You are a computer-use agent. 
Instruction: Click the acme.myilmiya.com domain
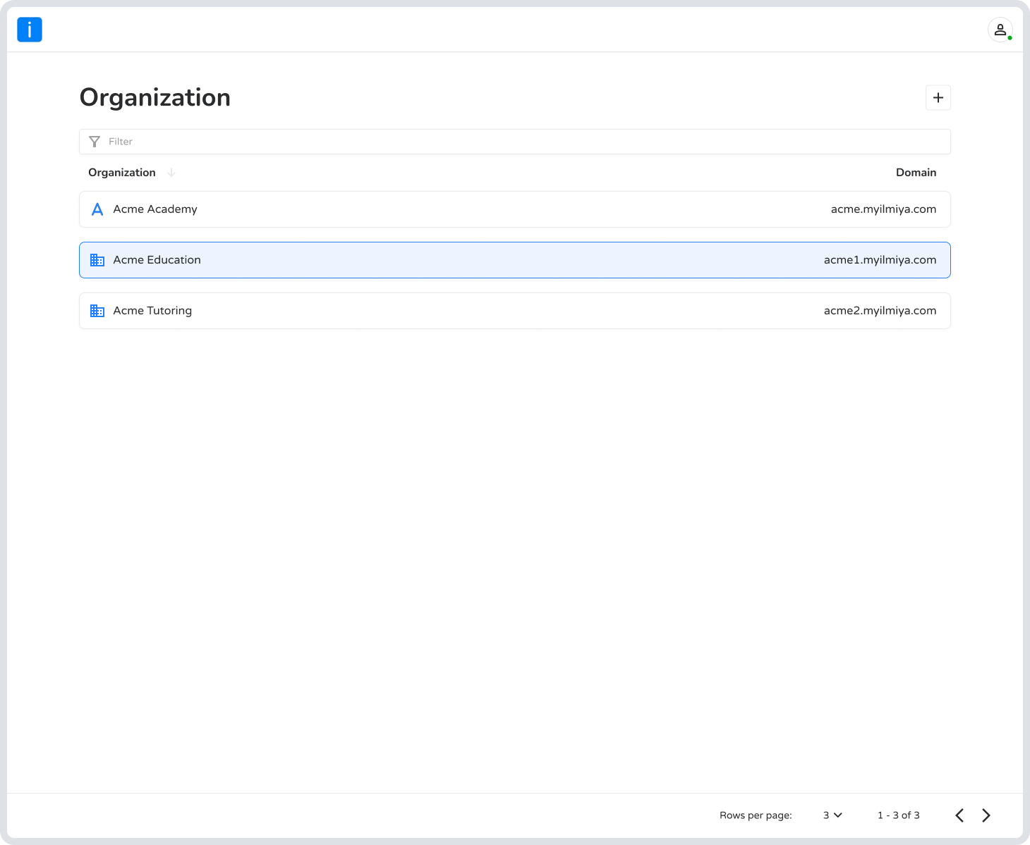coord(883,209)
